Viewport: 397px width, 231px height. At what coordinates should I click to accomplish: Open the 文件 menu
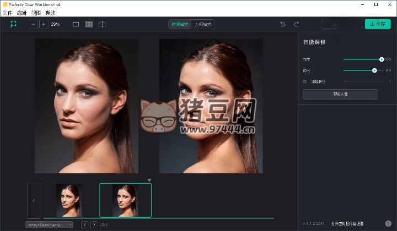click(7, 12)
